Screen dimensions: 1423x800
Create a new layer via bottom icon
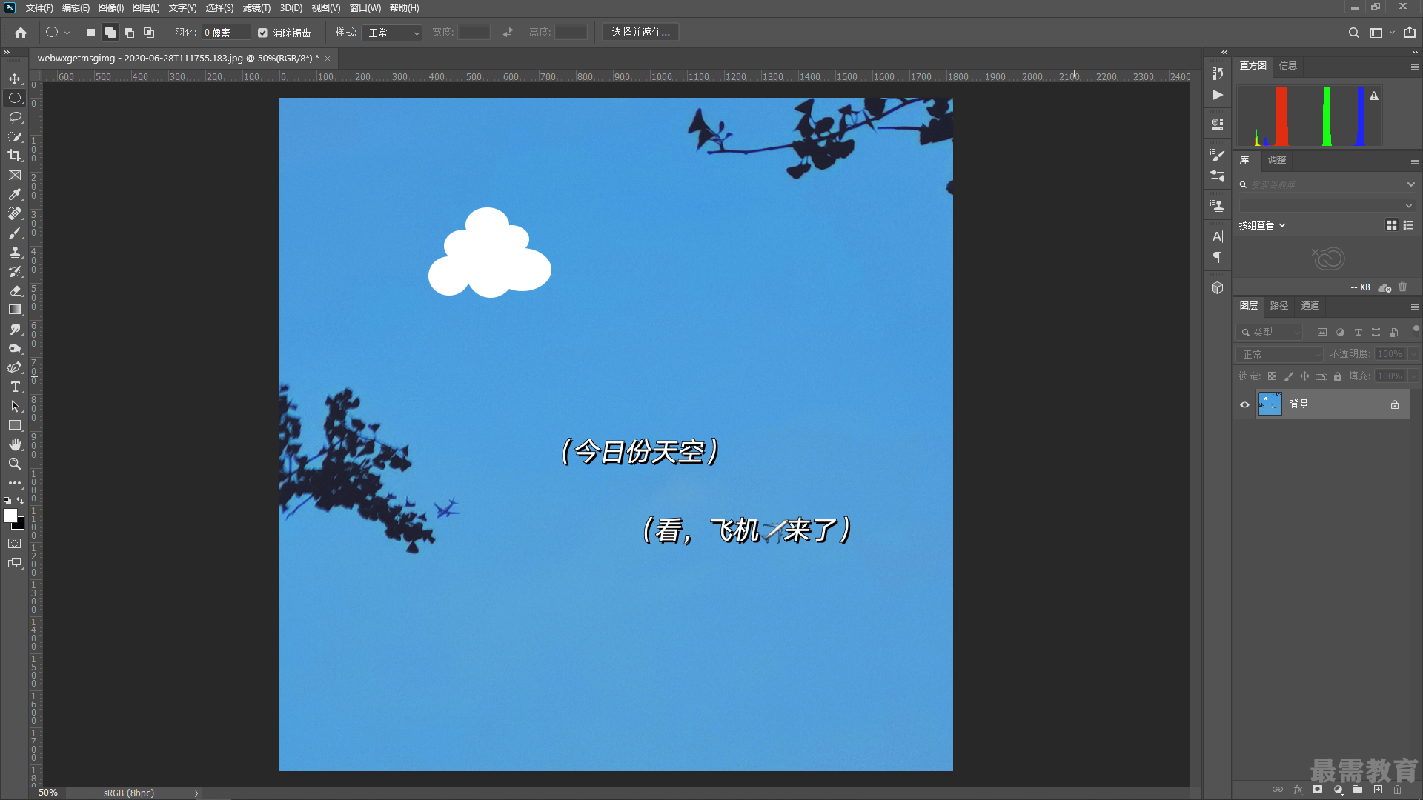[x=1379, y=790]
